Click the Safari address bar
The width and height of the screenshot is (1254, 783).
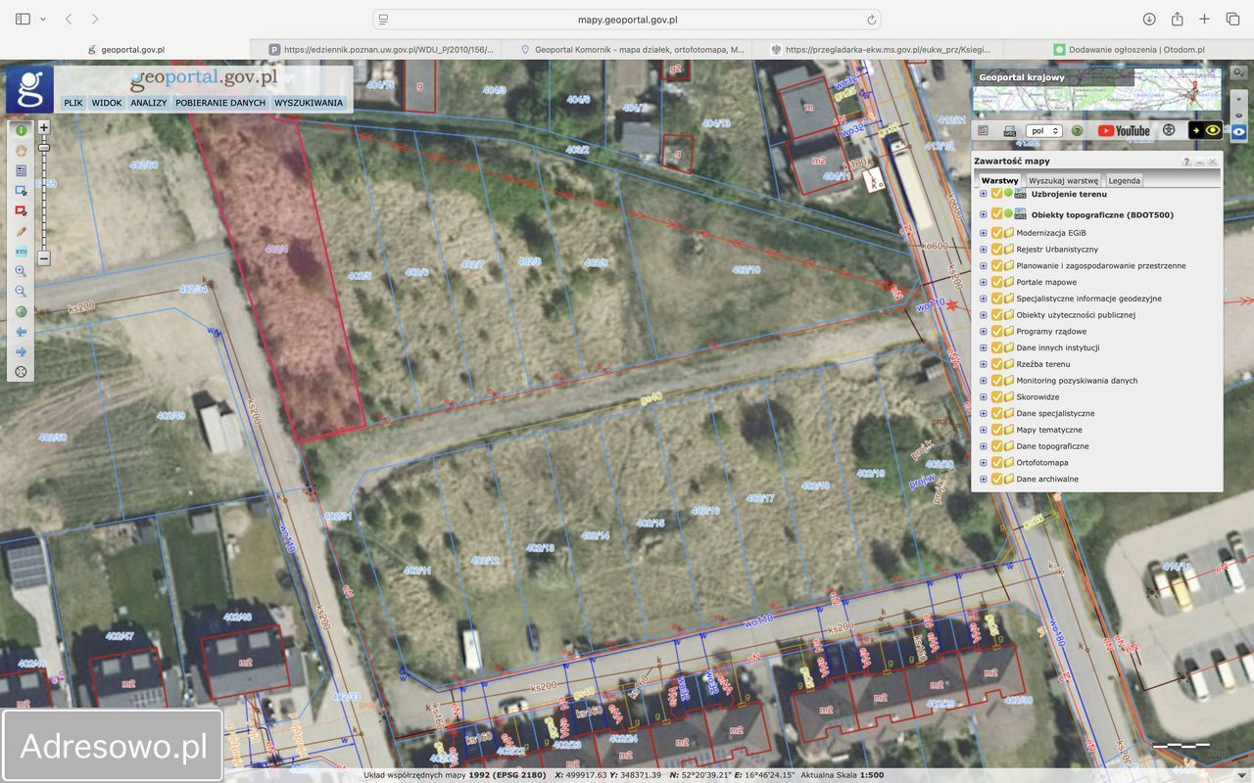point(627,19)
